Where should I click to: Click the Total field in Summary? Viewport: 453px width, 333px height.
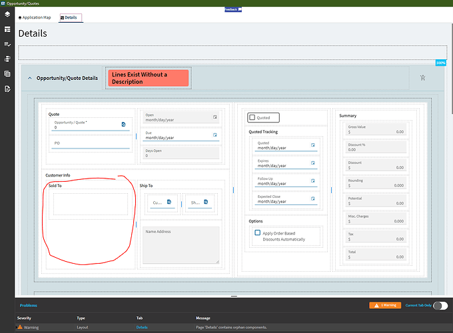(x=376, y=254)
